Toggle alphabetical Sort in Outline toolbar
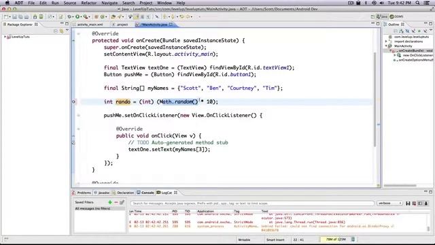Image resolution: width=435 pixels, height=245 pixels. (401, 31)
